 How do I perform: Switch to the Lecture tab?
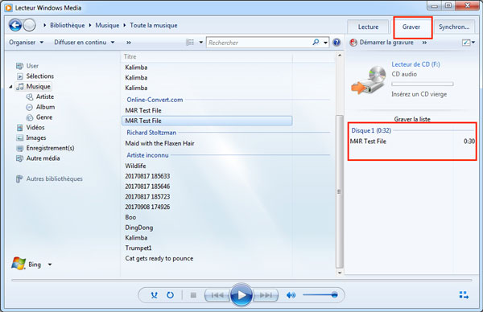tap(368, 27)
